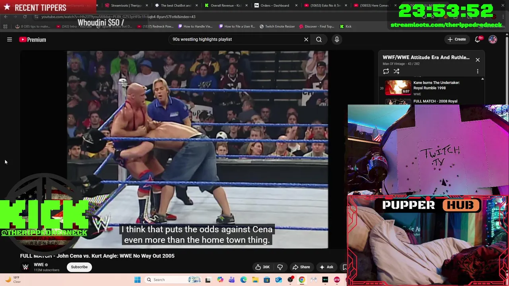The image size is (509, 286).
Task: Open Kane burns The Undertaker thumbnail
Action: (398, 87)
